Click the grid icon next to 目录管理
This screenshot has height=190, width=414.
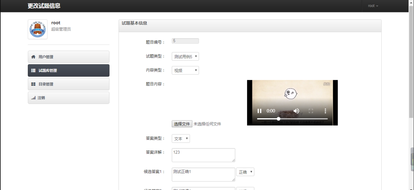point(33,84)
